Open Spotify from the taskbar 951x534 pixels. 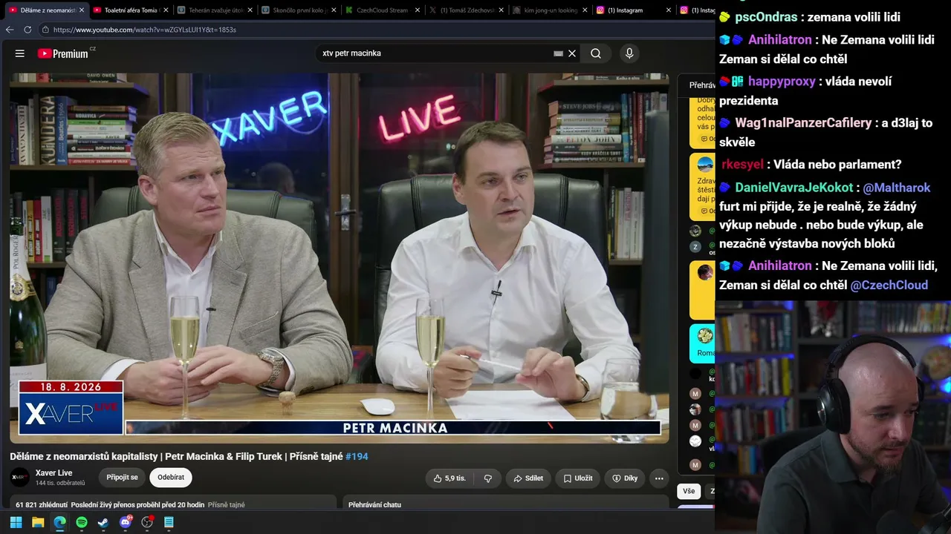82,522
